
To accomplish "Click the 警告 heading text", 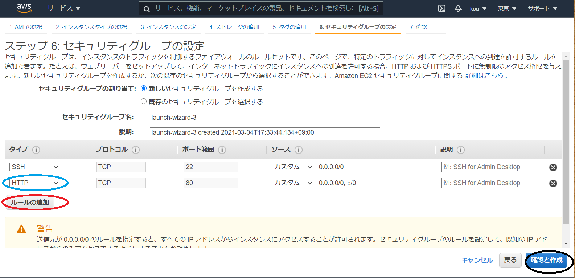I will [x=45, y=229].
